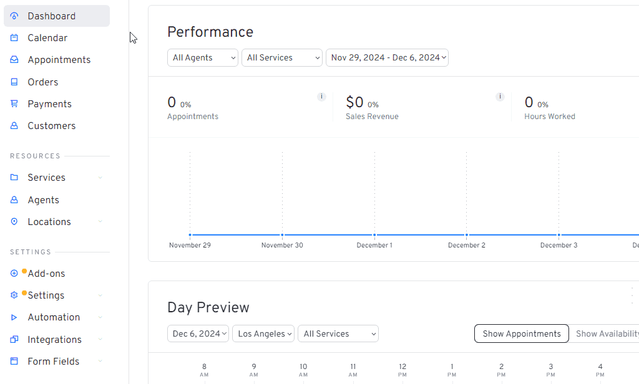Image resolution: width=639 pixels, height=384 pixels.
Task: Click the Orders sidebar icon
Action: click(14, 82)
